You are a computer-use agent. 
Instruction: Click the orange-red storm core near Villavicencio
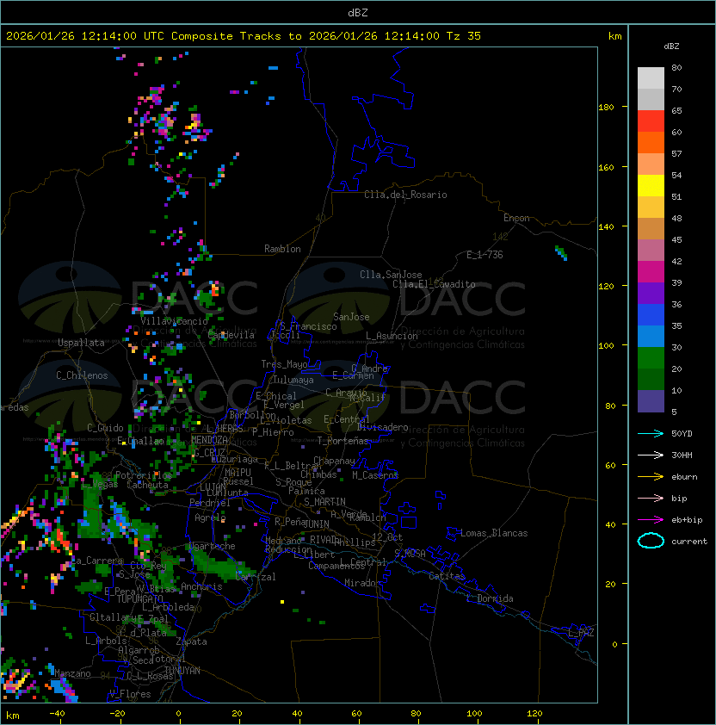coord(215,289)
